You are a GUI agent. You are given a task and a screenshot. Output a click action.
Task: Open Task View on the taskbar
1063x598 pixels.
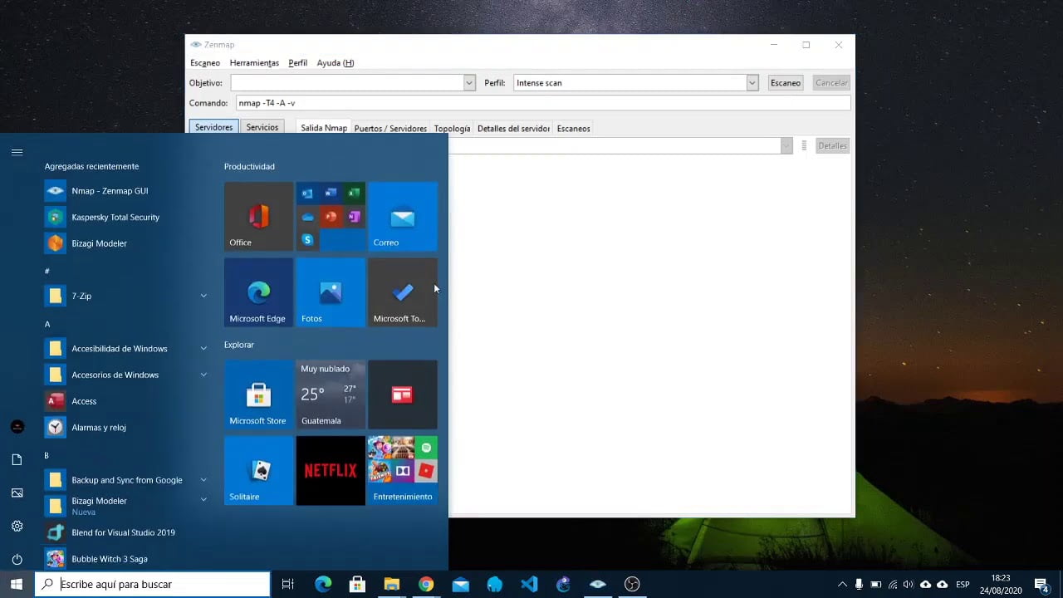pos(287,584)
